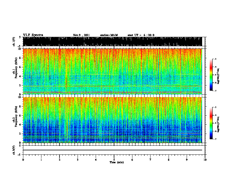Click the "2" kHz tick on ch.1 frequency axis
The height and width of the screenshot is (179, 231).
coord(20,85)
